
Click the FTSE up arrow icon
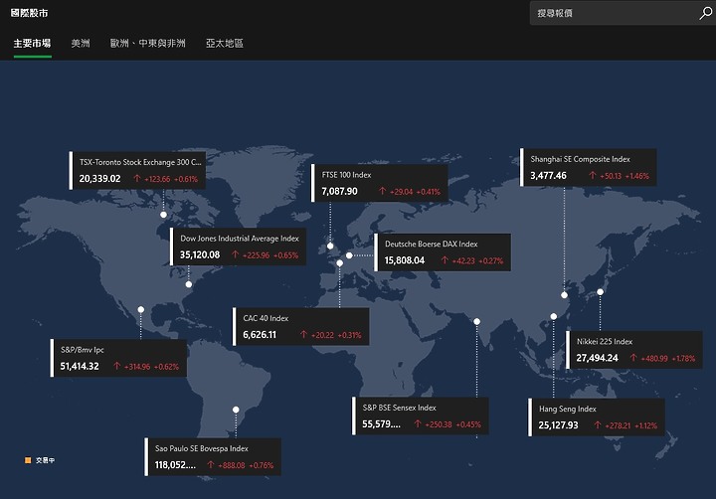click(x=382, y=191)
